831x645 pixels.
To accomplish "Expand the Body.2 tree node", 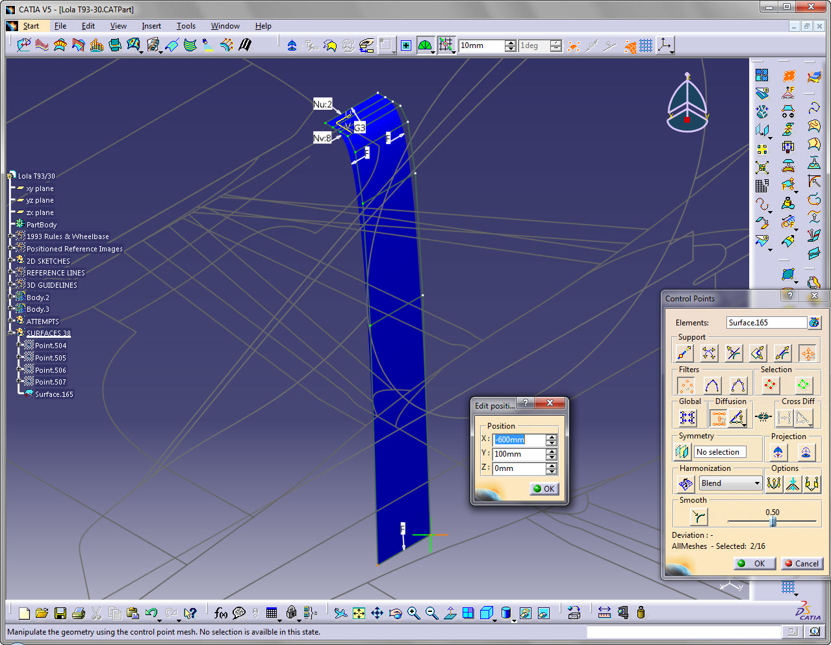I will coord(11,297).
